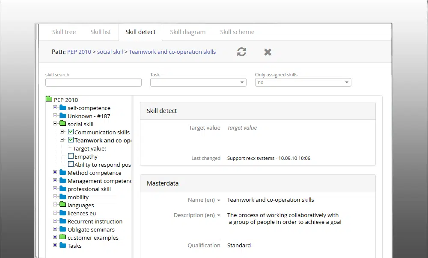Viewport: 428px width, 258px height.
Task: Click the folder icon next to mobility
Action: pyautogui.click(x=62, y=197)
